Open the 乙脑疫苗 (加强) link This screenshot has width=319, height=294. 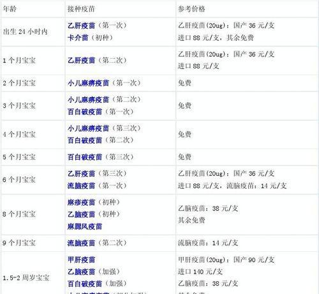(x=81, y=272)
